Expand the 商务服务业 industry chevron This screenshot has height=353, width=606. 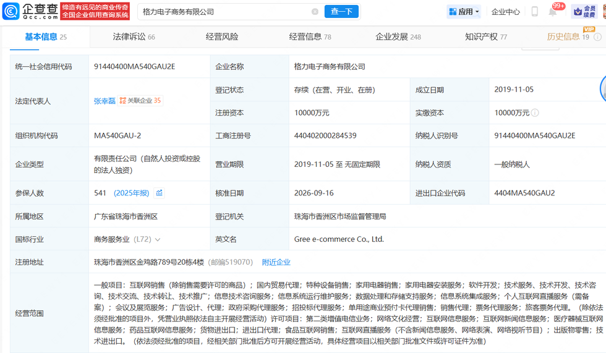point(158,239)
